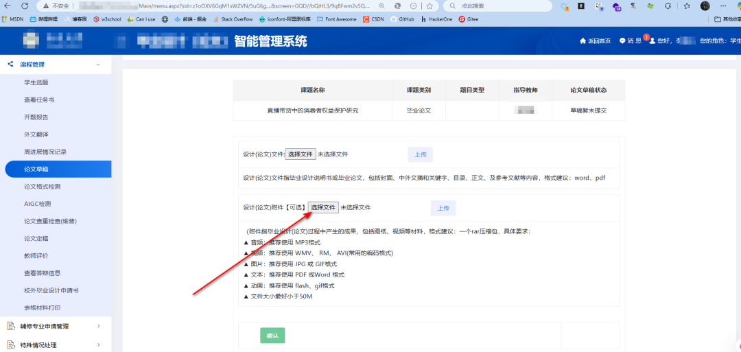
Task: Click the 课题名称 column header
Action: [312, 90]
